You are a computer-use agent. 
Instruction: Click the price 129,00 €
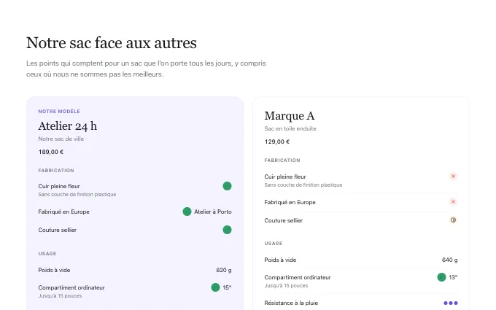277,142
